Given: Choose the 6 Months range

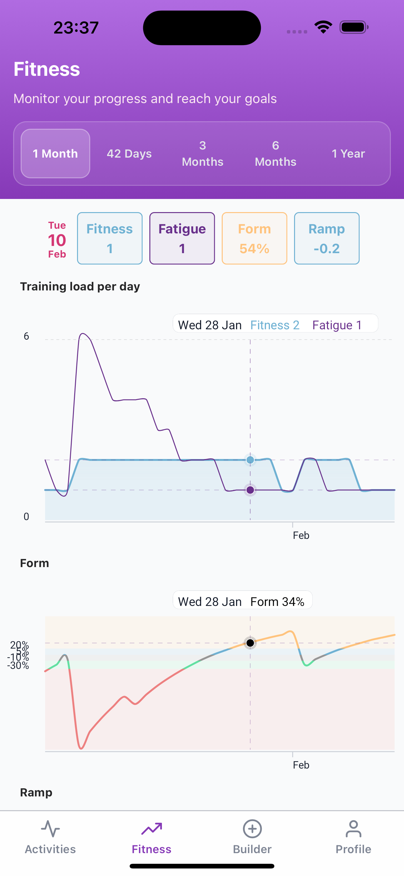Looking at the screenshot, I should pos(276,154).
